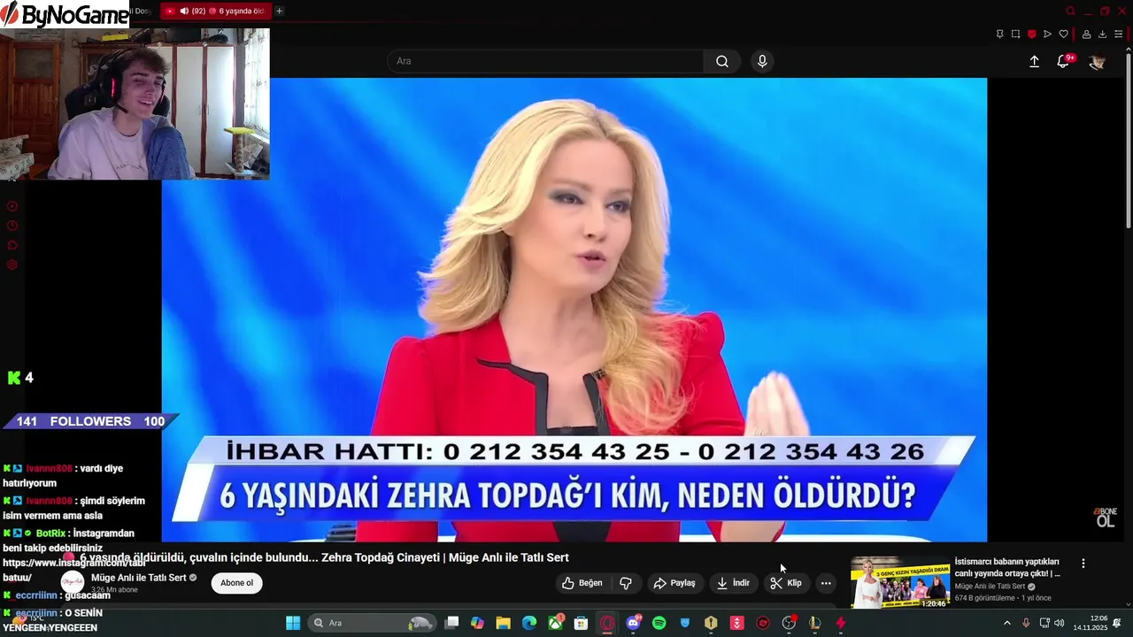
Task: Open Xbox app from taskbar
Action: [x=555, y=623]
